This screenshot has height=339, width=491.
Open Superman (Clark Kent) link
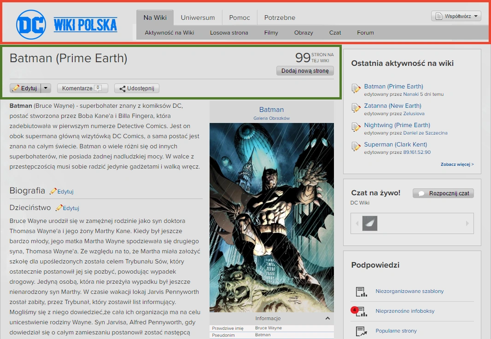pyautogui.click(x=396, y=145)
